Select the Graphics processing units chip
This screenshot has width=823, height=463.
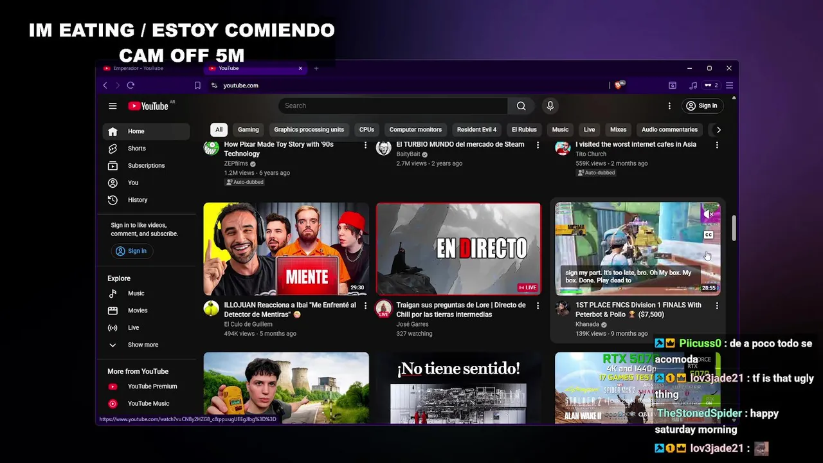click(309, 129)
